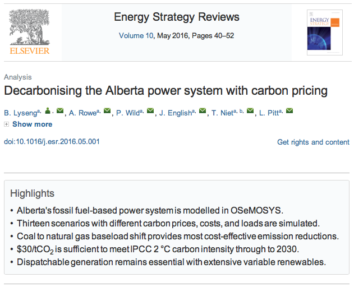Open the Volume 10 issue link

(x=135, y=35)
